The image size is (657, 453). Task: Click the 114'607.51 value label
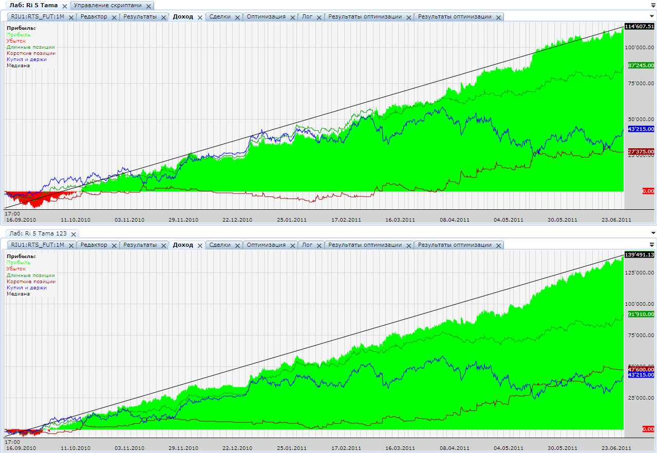click(x=639, y=26)
